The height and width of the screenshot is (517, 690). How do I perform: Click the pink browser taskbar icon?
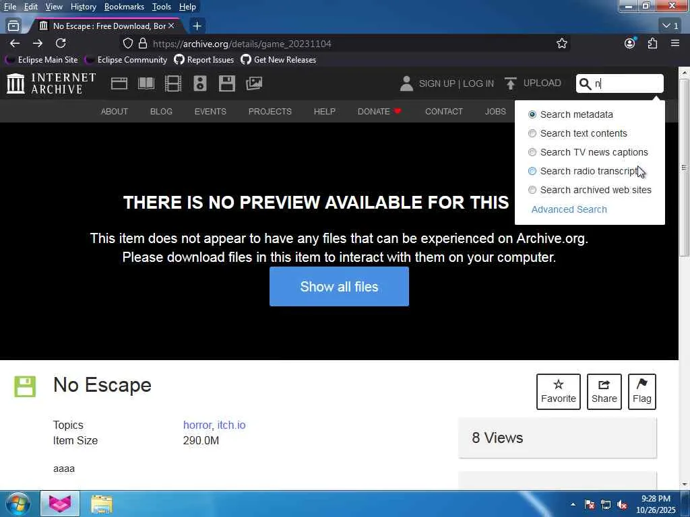[x=60, y=504]
